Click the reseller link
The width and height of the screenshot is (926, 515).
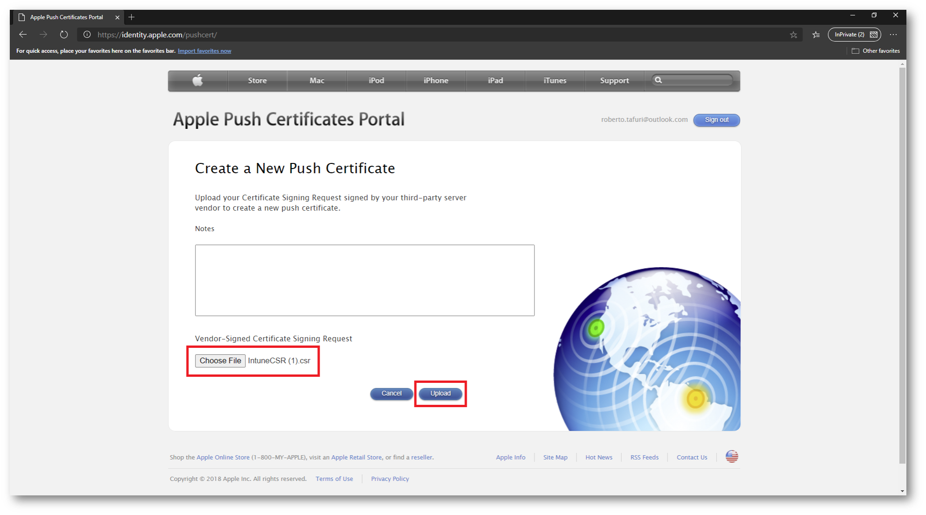click(421, 458)
